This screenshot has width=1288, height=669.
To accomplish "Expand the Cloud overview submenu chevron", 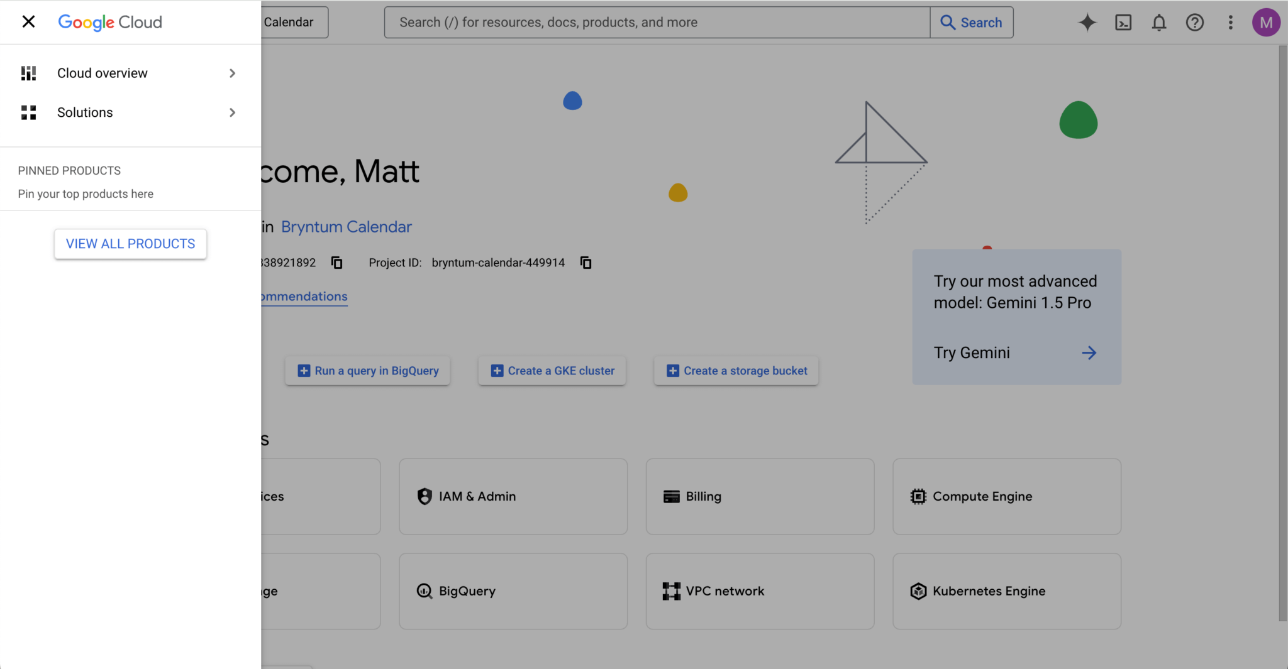I will click(233, 73).
